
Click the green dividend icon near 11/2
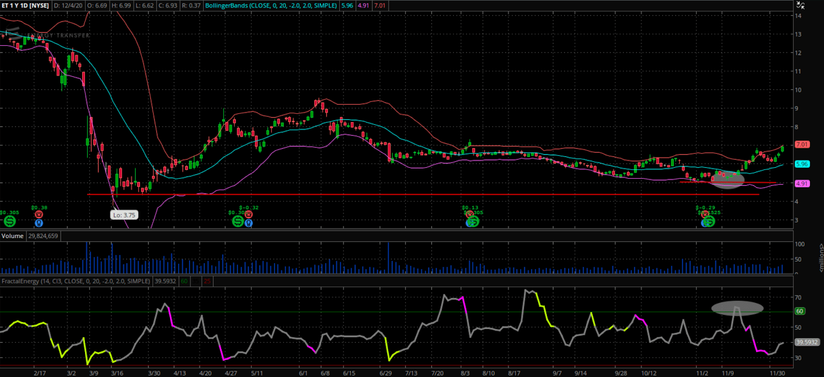pos(709,221)
